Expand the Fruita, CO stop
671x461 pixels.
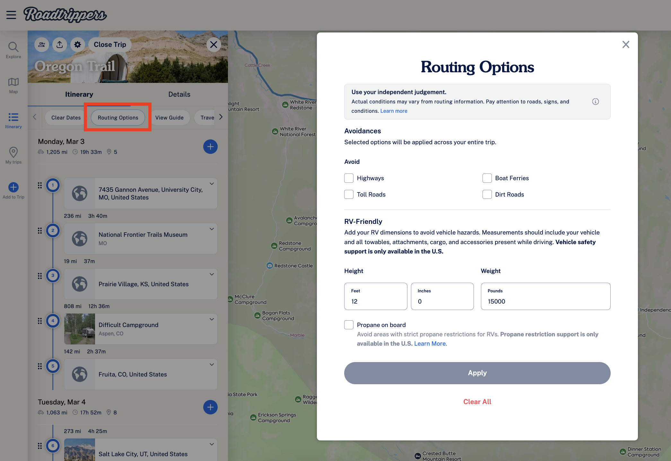212,365
